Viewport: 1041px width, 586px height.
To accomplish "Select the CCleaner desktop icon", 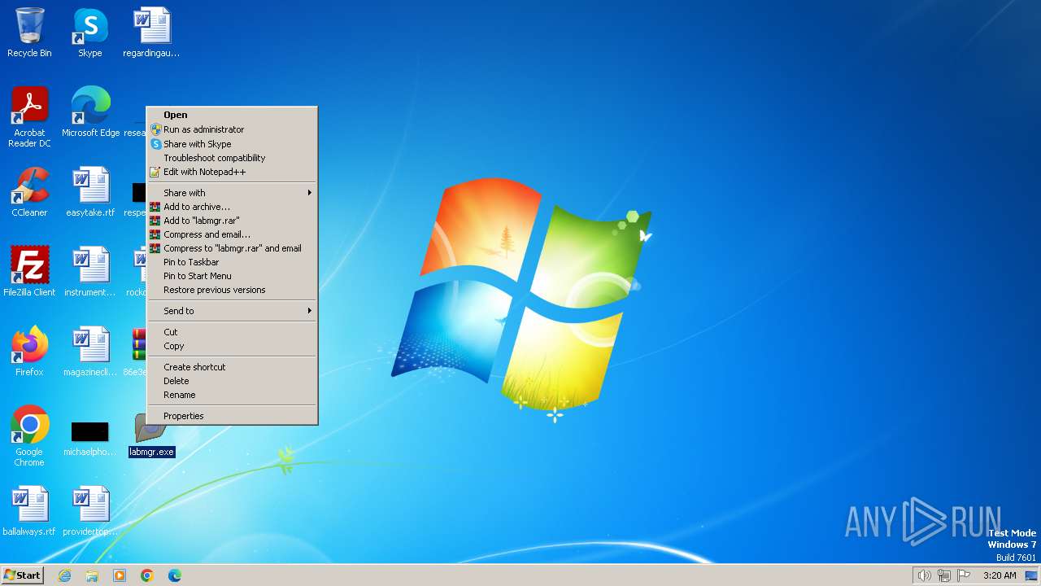I will point(29,192).
